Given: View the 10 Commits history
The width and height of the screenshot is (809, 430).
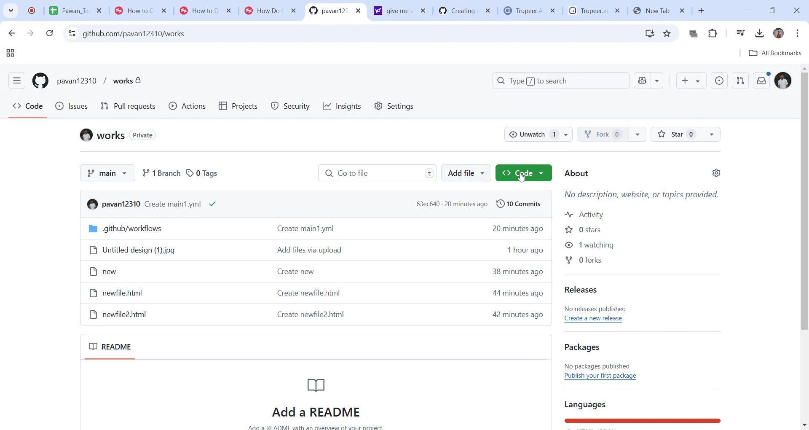Looking at the screenshot, I should click(519, 204).
